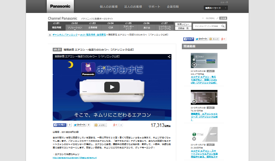Select the 日本語 language button

pos(223,18)
